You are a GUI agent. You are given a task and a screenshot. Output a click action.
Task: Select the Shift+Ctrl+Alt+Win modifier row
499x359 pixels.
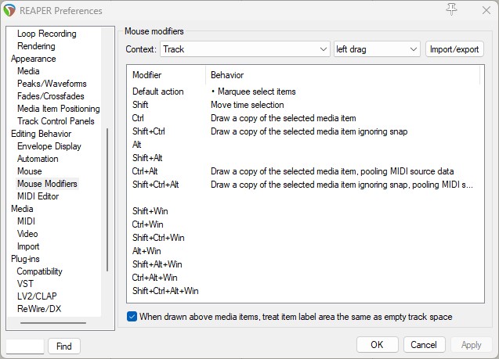pyautogui.click(x=305, y=291)
